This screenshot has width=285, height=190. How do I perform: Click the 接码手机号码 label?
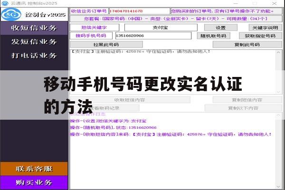[x=91, y=36]
